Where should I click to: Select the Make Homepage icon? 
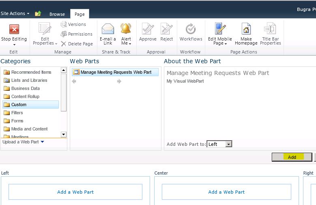point(246,30)
